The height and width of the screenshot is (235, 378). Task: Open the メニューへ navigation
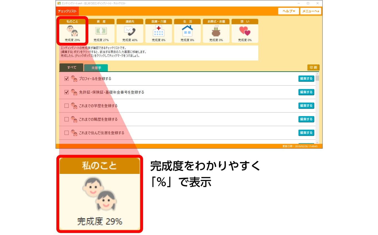pos(311,11)
